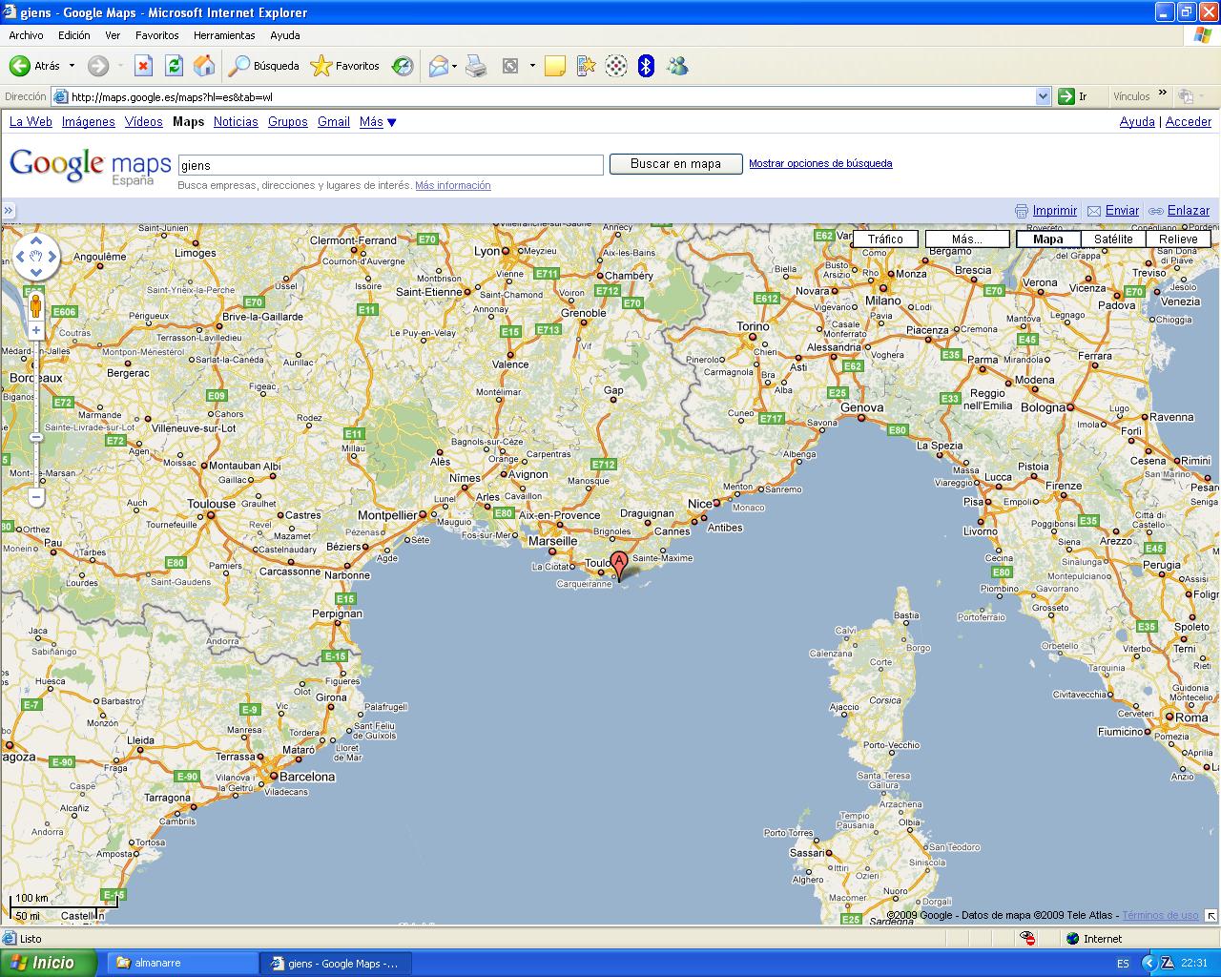Screen dimensions: 1221x977
Task: Open the Ver menu
Action: point(113,35)
